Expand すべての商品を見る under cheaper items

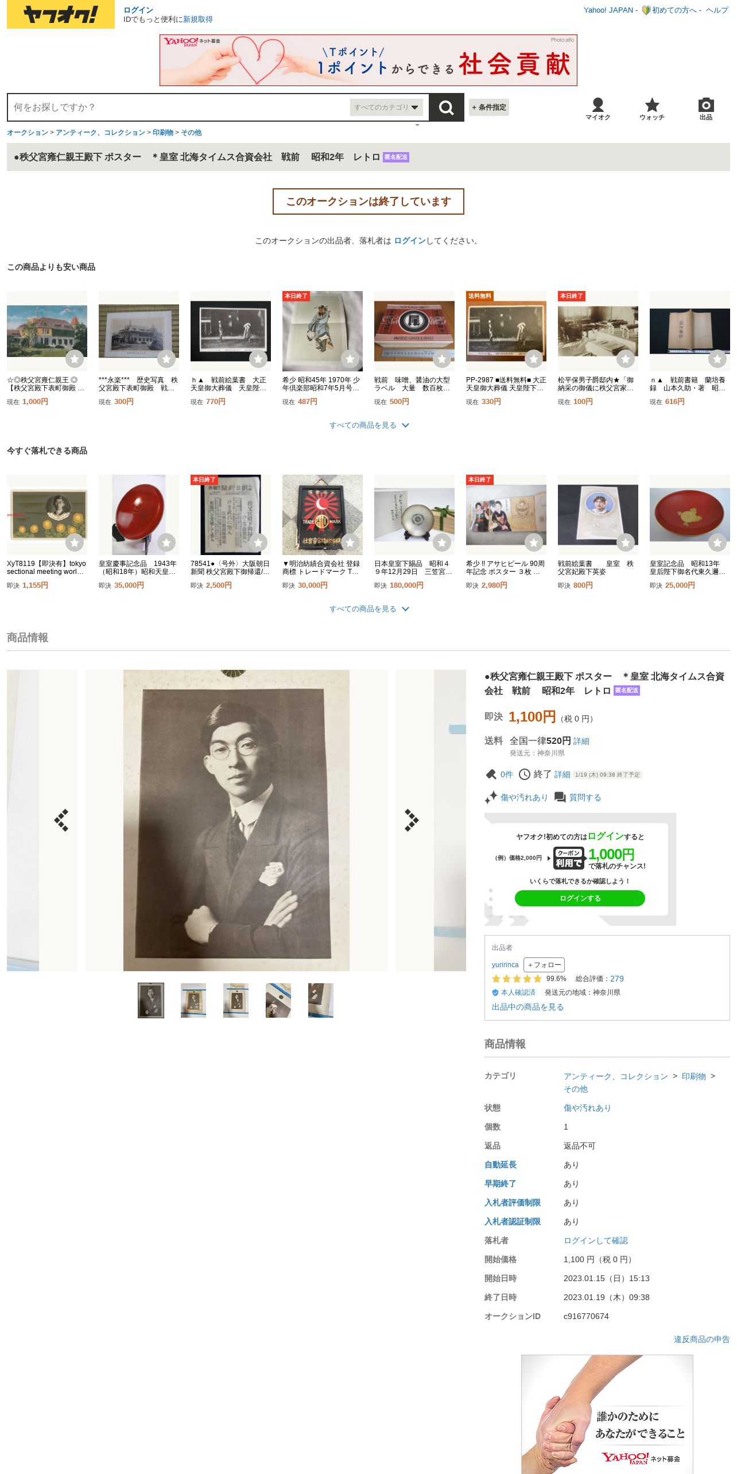[368, 425]
